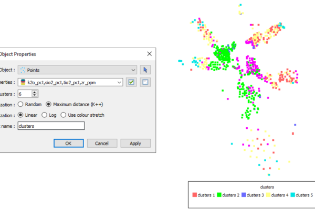Click Apply to run clustering
Screen dimensions: 315x211
135,143
